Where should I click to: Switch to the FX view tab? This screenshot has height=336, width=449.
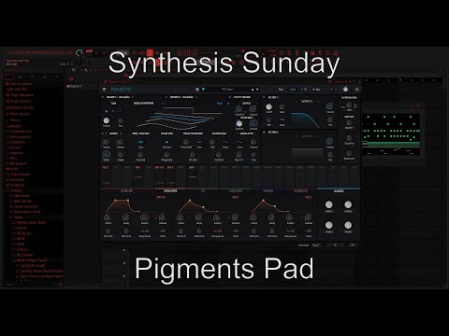304,90
